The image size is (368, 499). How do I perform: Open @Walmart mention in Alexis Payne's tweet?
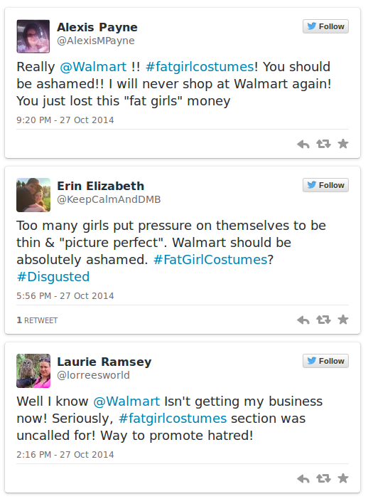[93, 67]
